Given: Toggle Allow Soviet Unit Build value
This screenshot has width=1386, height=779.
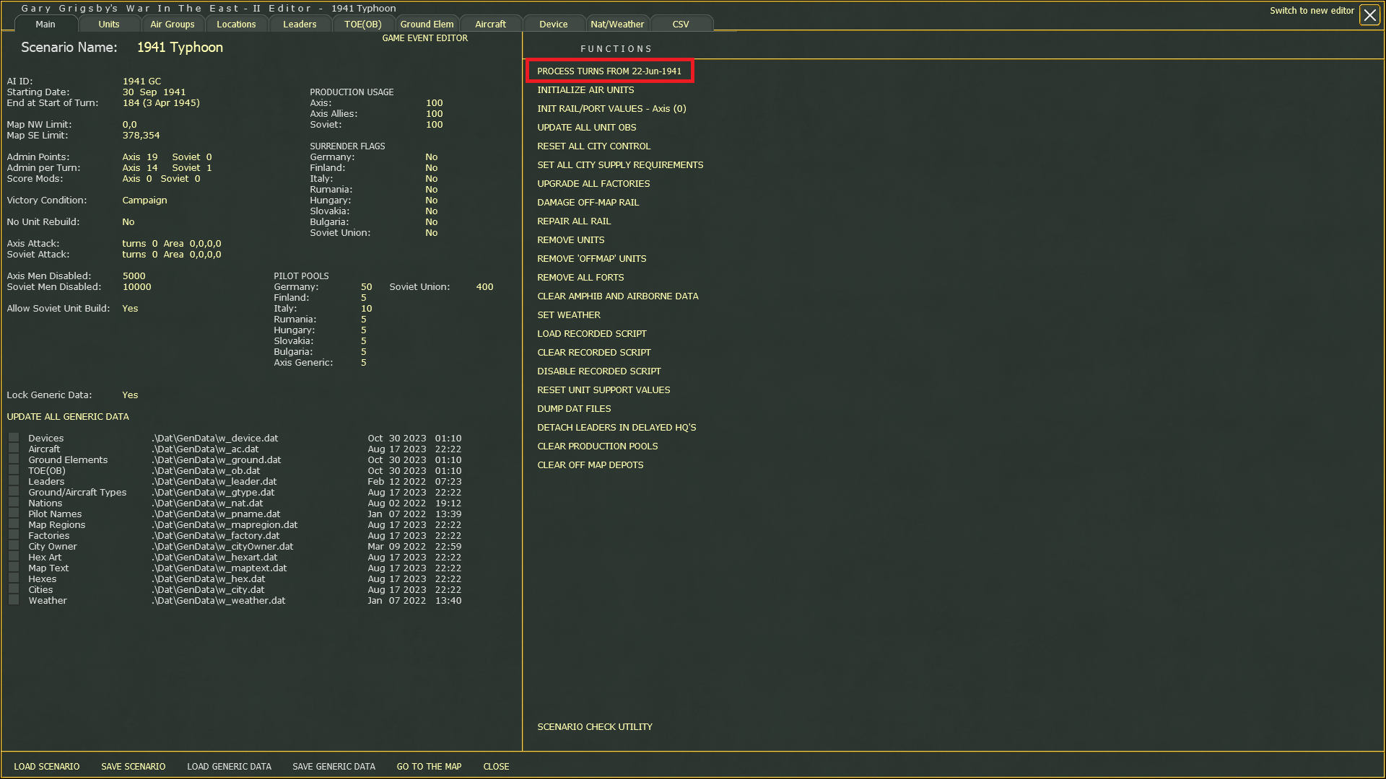Looking at the screenshot, I should 130,309.
